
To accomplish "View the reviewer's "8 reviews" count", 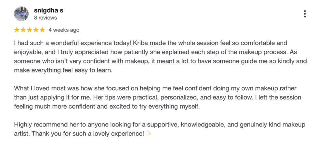I will [45, 18].
